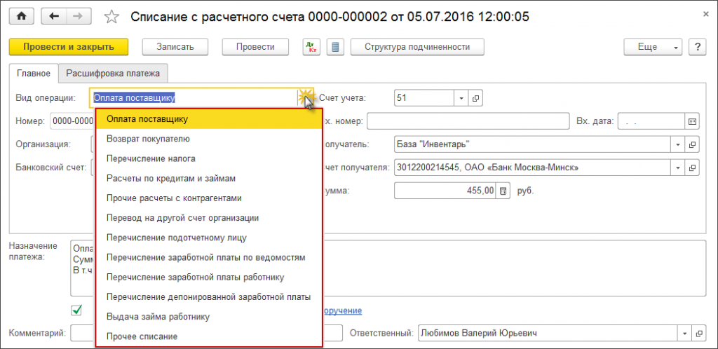Open the Еще menu

653,47
